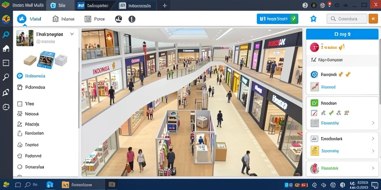Click the Rġn Donoen row
The width and height of the screenshot is (381, 190).
click(342, 60)
